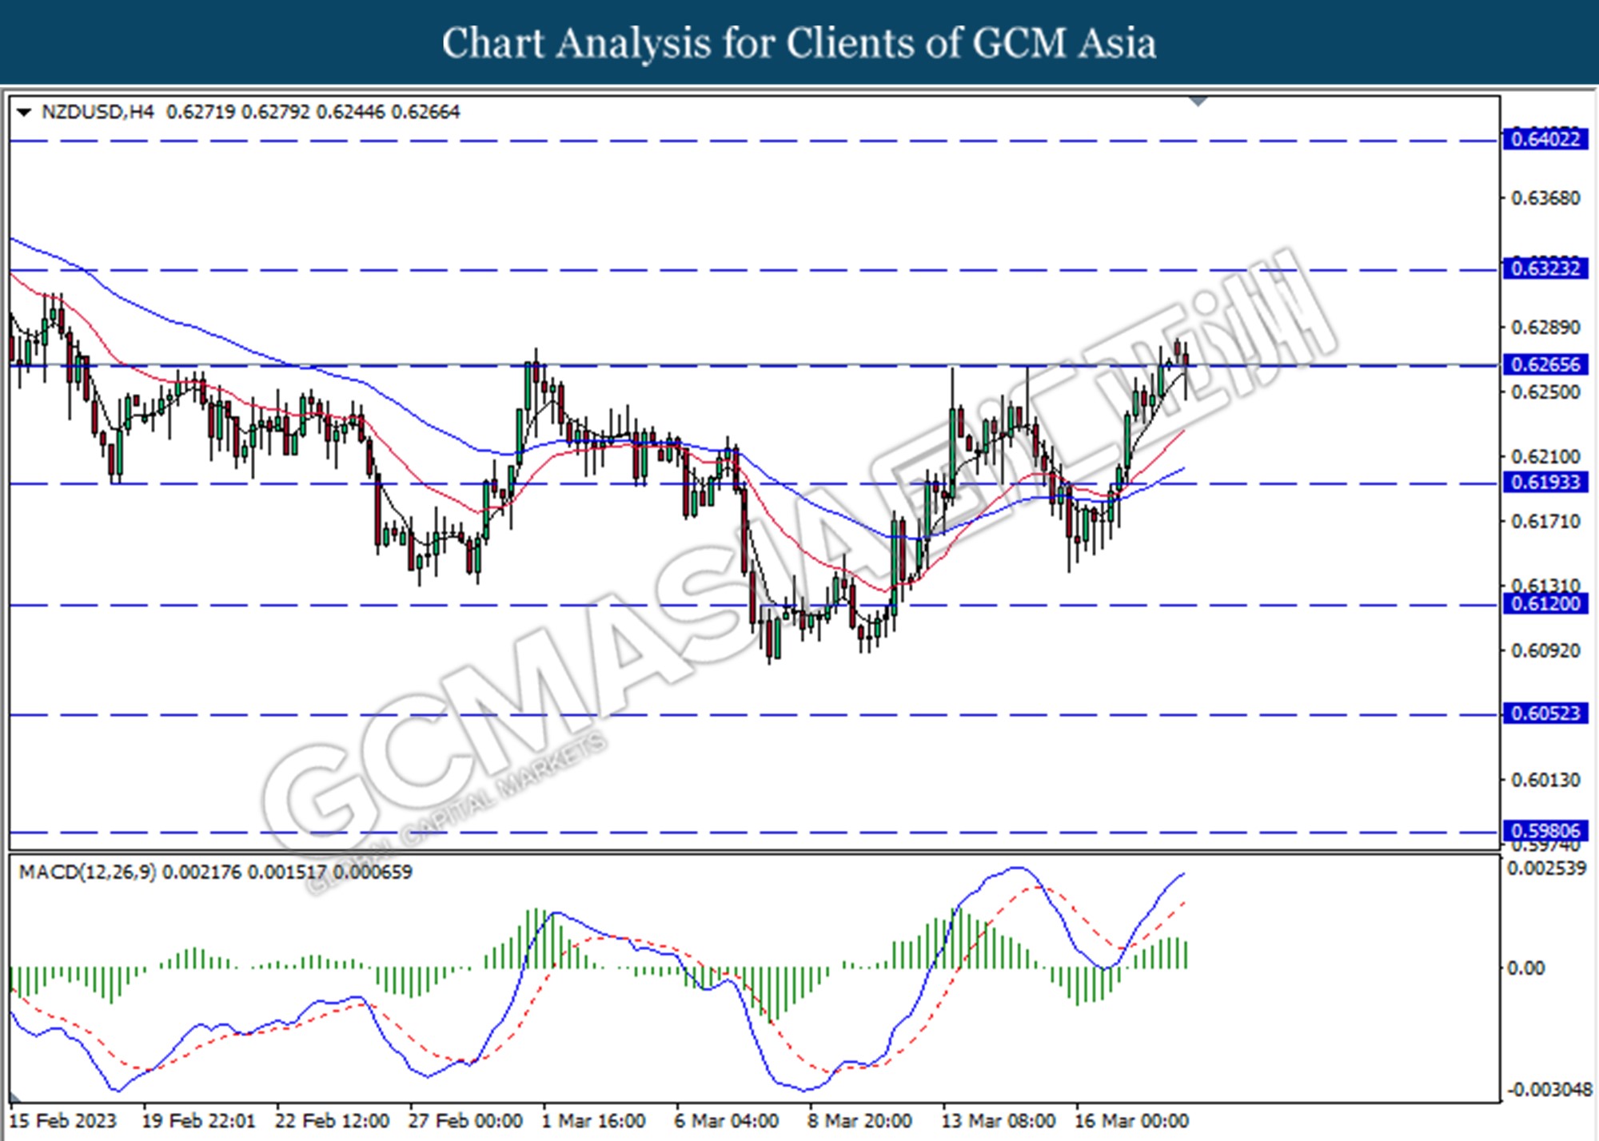
Task: Click the 1 Mar 16:00 time label
Action: [593, 1121]
